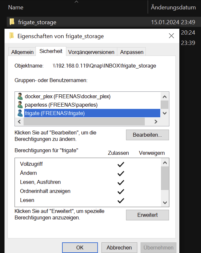Switch to the Vorgängerversionen tab

91,52
